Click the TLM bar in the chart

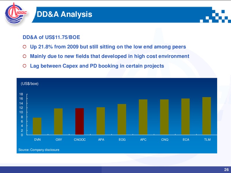click(206, 116)
